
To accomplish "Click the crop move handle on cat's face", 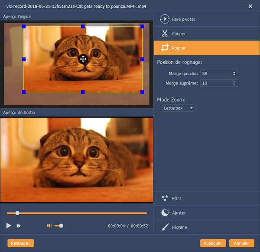I will coord(83,59).
